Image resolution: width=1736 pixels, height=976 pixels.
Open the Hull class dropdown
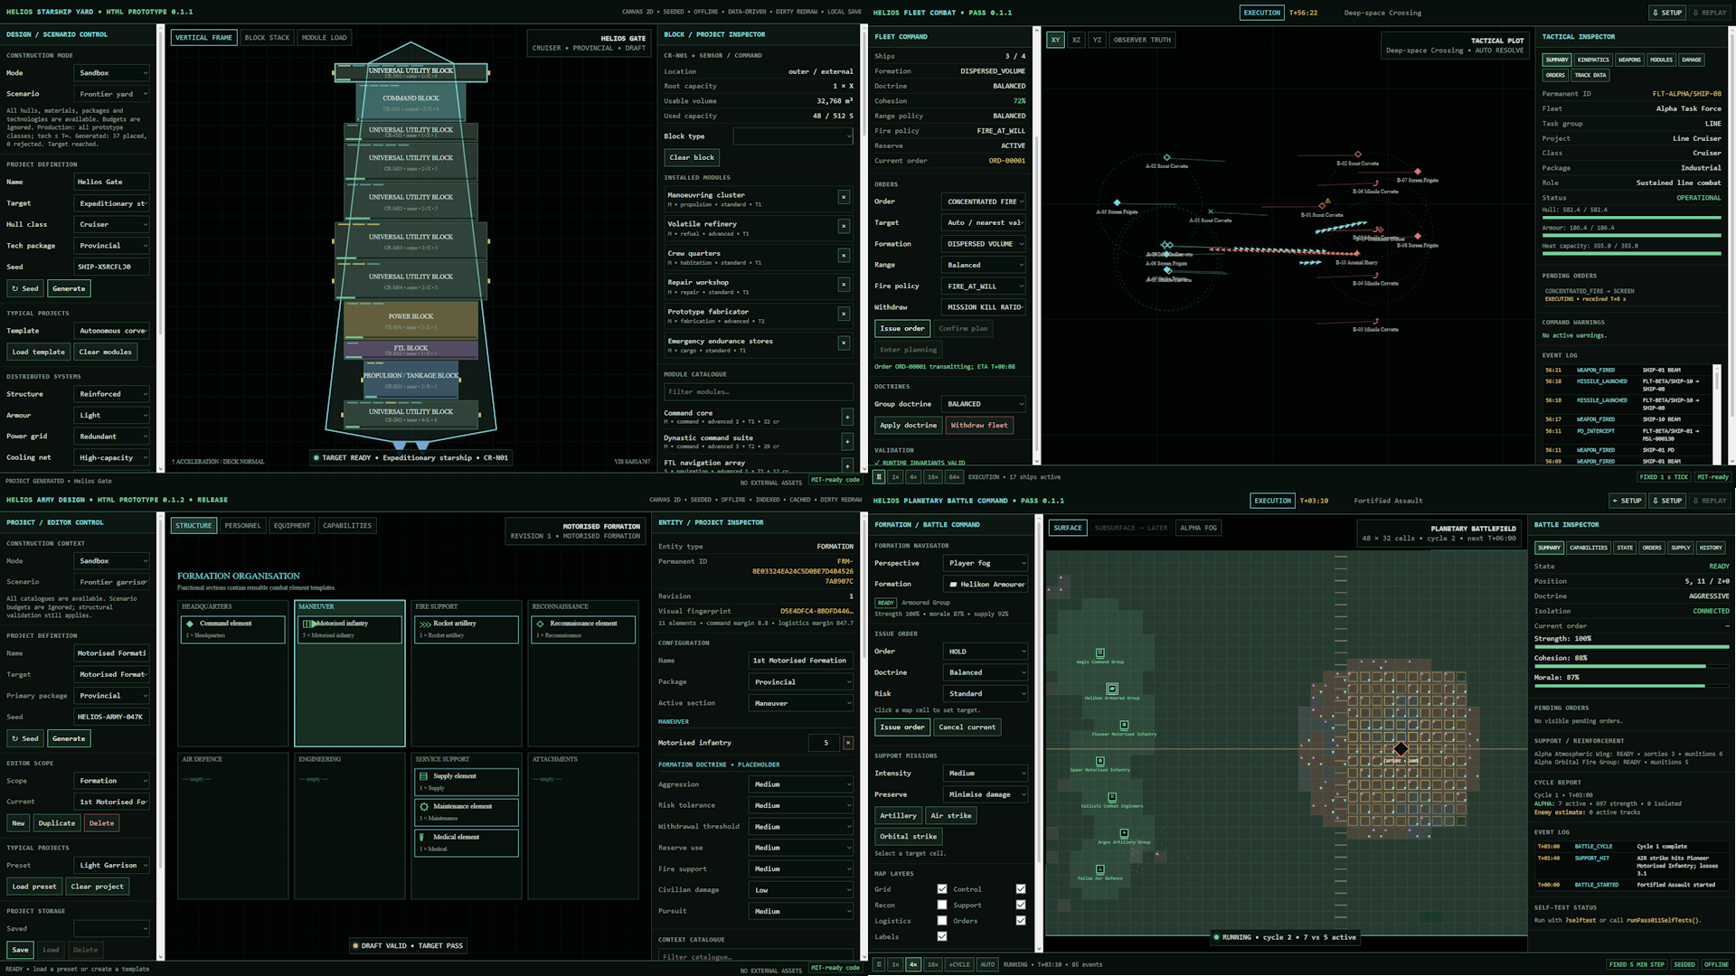111,224
